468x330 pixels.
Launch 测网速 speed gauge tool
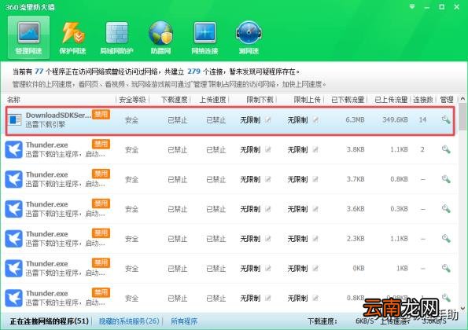(x=249, y=37)
